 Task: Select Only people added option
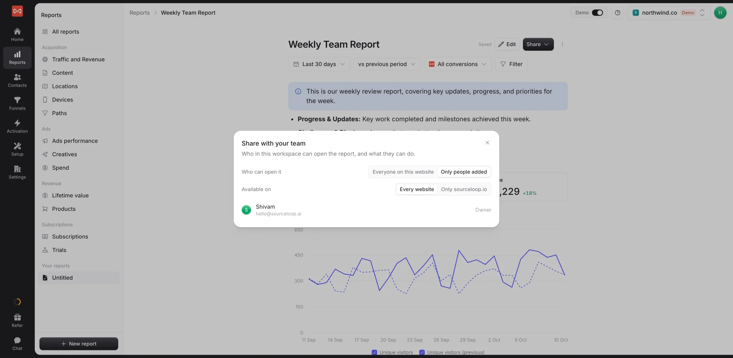point(464,172)
